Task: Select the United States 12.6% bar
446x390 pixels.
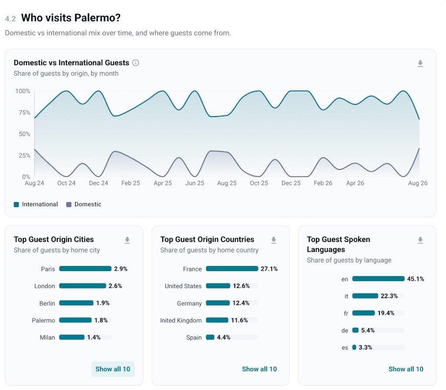Action: click(x=218, y=286)
